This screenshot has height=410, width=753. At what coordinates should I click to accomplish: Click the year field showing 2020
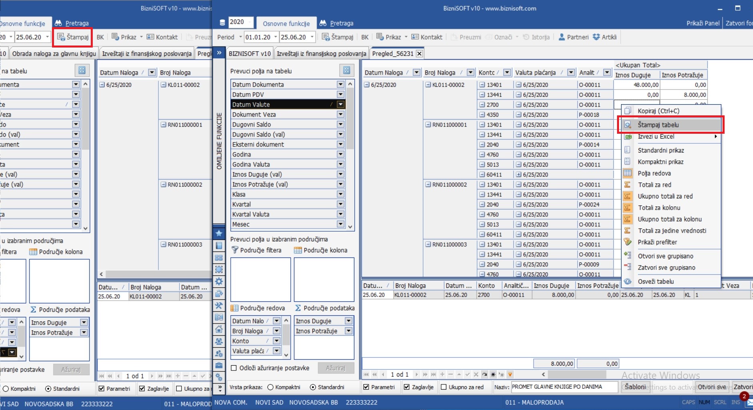click(241, 22)
